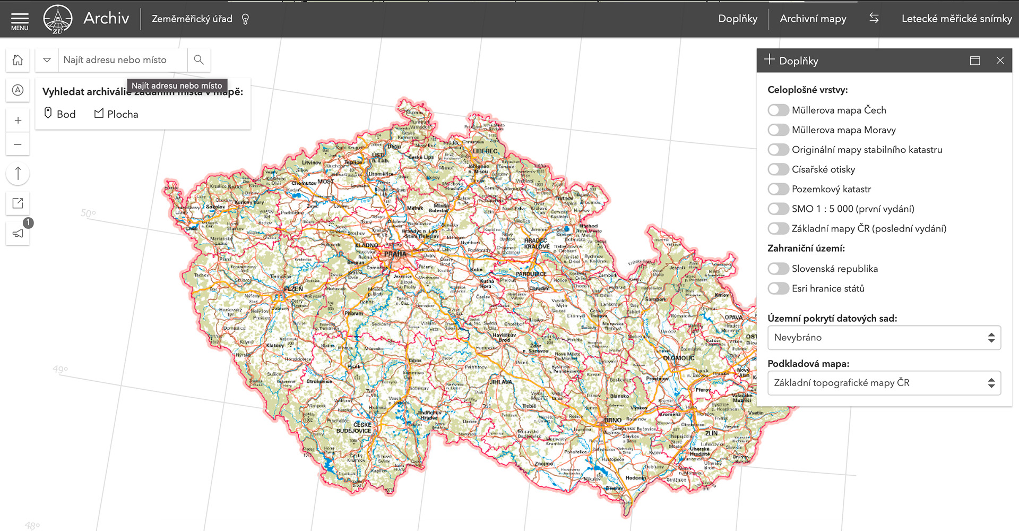The image size is (1019, 531).
Task: Select Plocha area search tool
Action: point(116,114)
